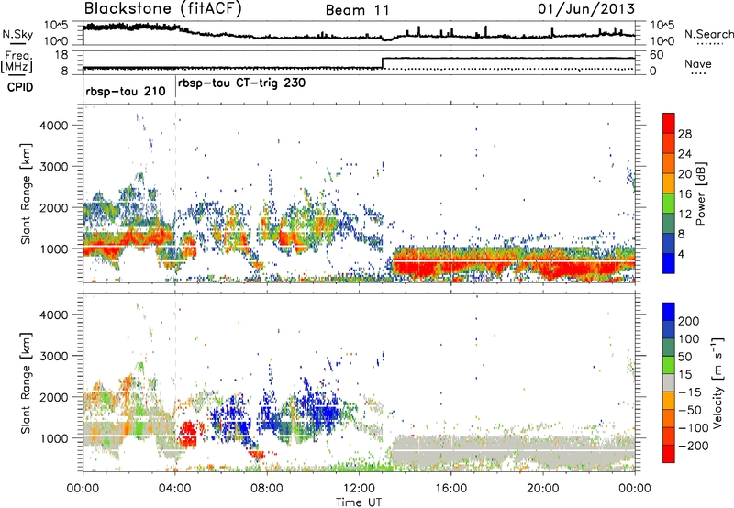Screen dimensions: 734x508
Task: Click the 'Freq. [MHz]' axis label
Action: pos(17,62)
